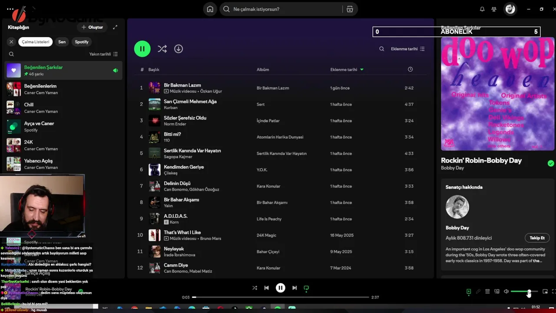Open album link Bahar Çiçeyi
556x313 pixels.
268,252
